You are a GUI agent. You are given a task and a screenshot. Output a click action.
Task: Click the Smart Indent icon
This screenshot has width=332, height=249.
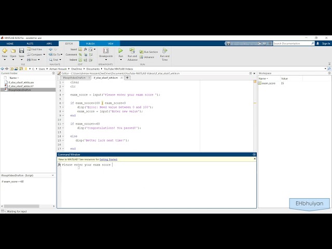(80, 60)
